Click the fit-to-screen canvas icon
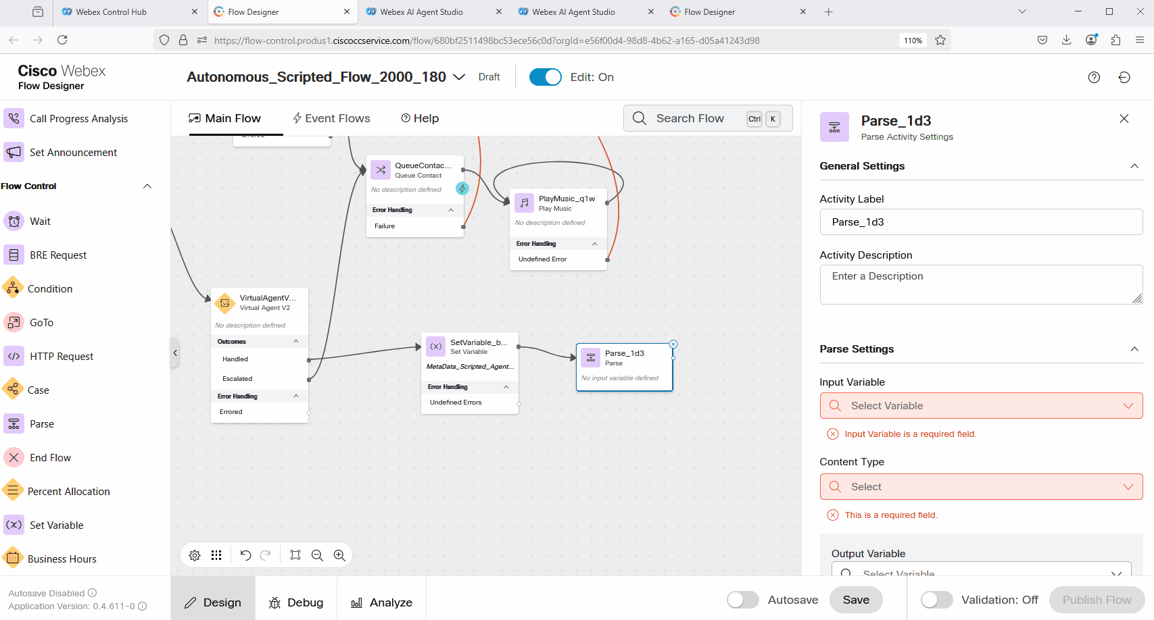The image size is (1154, 620). [x=295, y=555]
